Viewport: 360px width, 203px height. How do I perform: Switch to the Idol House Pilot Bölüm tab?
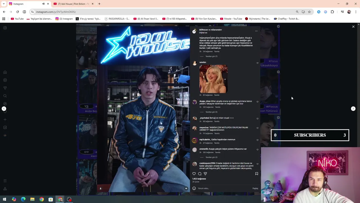click(x=73, y=4)
